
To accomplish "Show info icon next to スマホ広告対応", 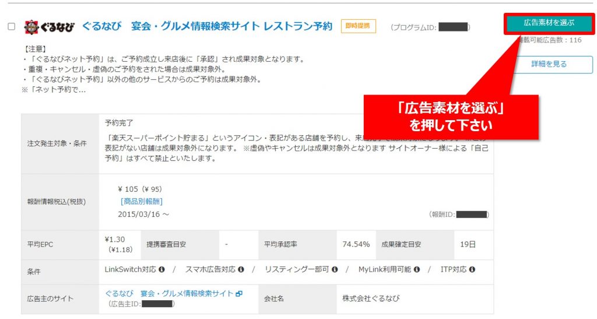I will click(x=241, y=269).
